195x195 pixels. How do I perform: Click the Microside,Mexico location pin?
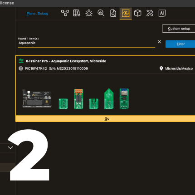coord(161,68)
